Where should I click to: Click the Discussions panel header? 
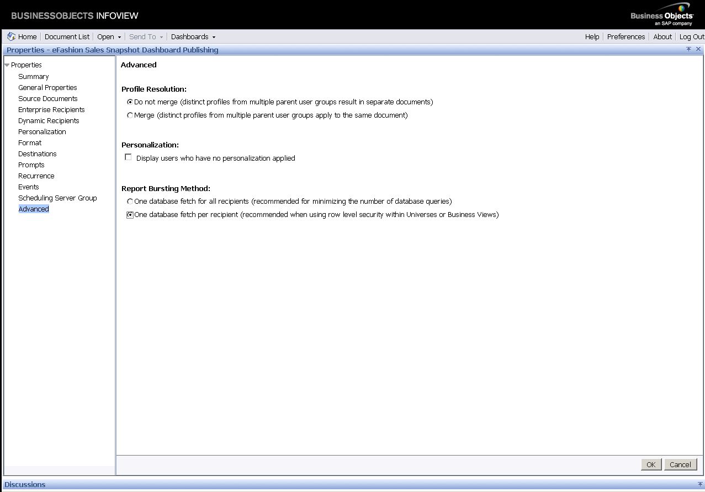[352, 484]
